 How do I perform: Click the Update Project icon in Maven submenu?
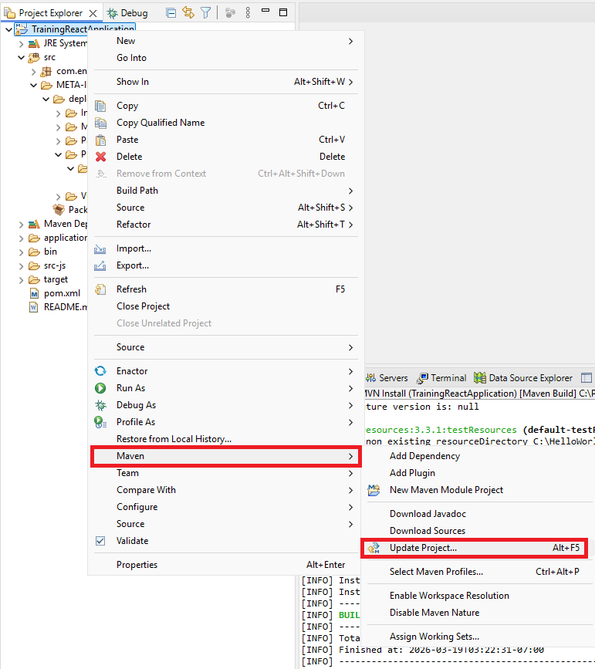coord(374,548)
